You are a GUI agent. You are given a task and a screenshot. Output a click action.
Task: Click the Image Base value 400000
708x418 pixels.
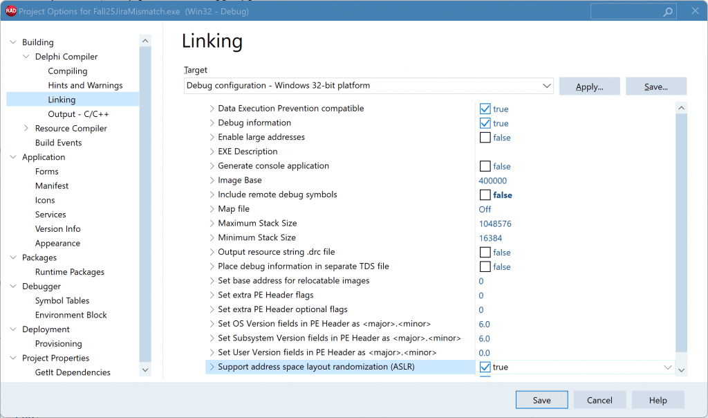click(492, 181)
